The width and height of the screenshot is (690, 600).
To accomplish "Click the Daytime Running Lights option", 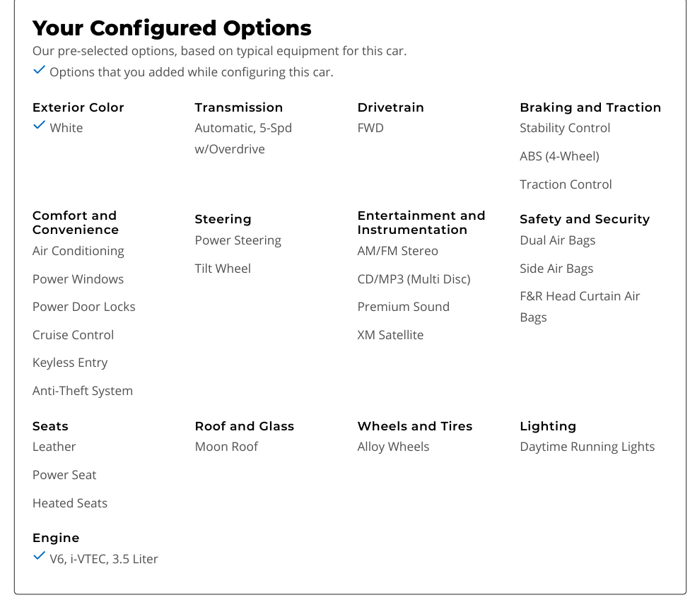I will tap(587, 447).
